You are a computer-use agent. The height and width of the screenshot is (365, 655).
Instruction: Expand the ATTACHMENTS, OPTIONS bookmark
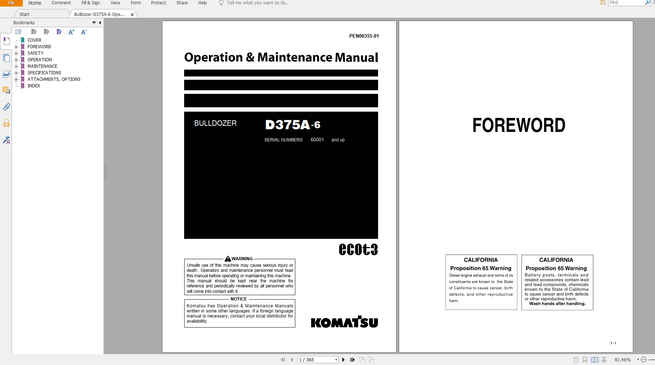[x=16, y=79]
